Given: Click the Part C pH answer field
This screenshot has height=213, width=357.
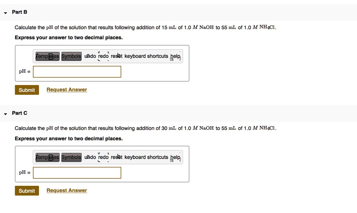Looking at the screenshot, I should pos(77,173).
